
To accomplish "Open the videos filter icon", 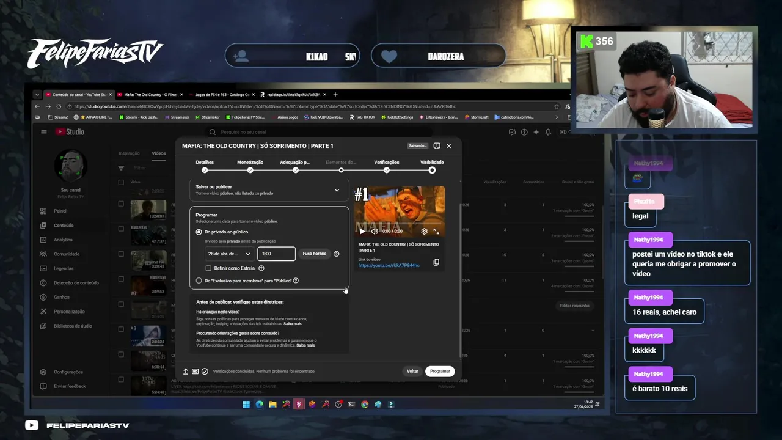I will [x=121, y=167].
